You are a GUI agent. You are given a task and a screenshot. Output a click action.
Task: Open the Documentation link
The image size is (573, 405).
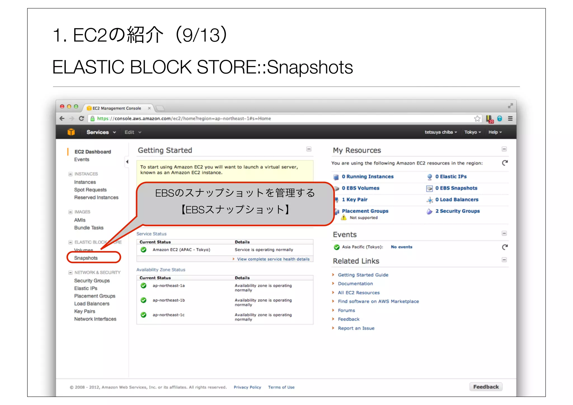(355, 284)
